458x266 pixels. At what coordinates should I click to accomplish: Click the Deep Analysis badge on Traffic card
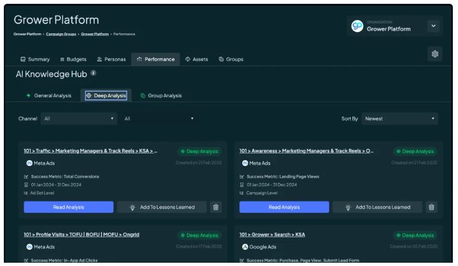200,152
